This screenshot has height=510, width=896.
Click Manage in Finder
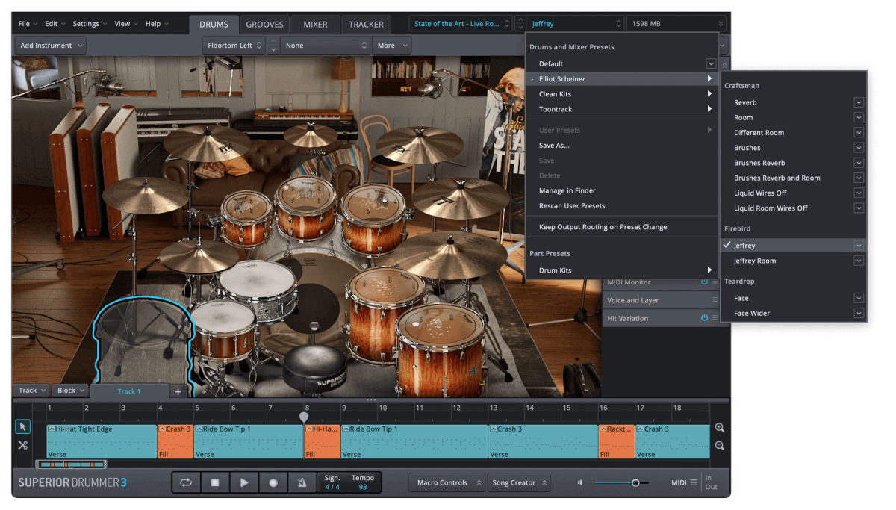pyautogui.click(x=567, y=191)
